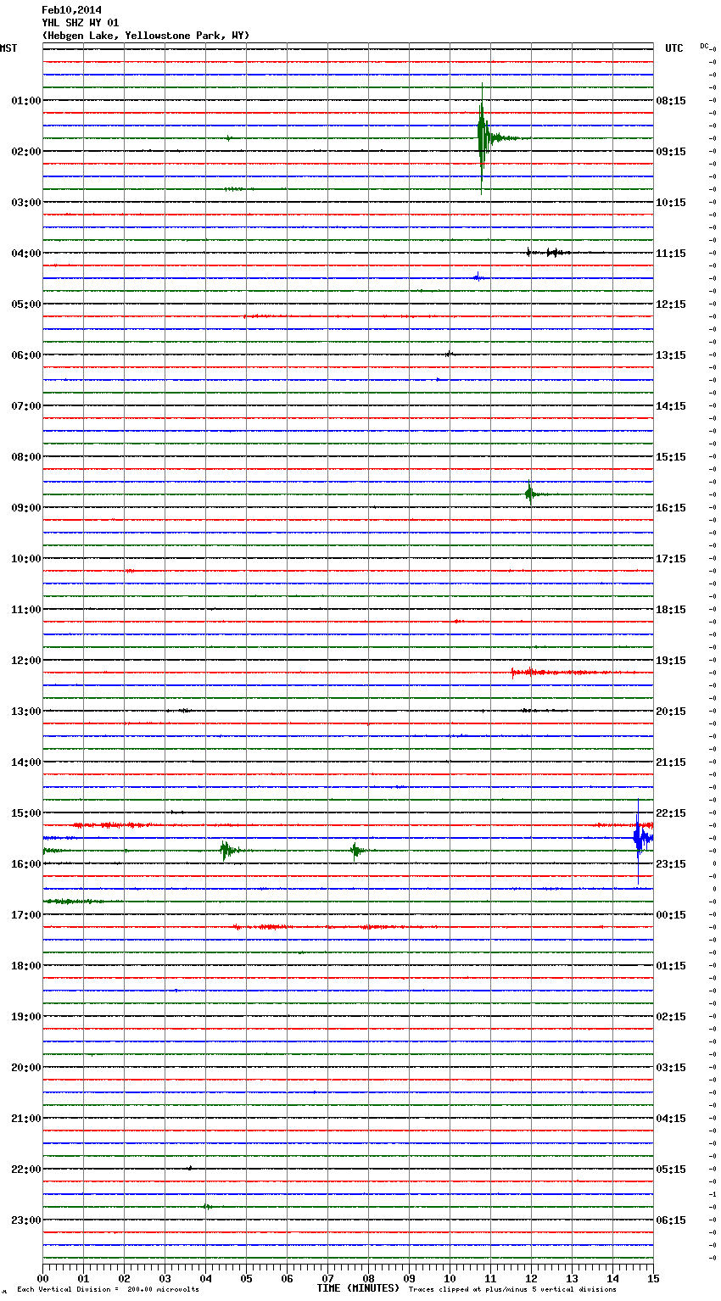Viewport: 721px width, 1301px height.
Task: Click the TIME (MINUTES) axis title
Action: [x=358, y=1288]
